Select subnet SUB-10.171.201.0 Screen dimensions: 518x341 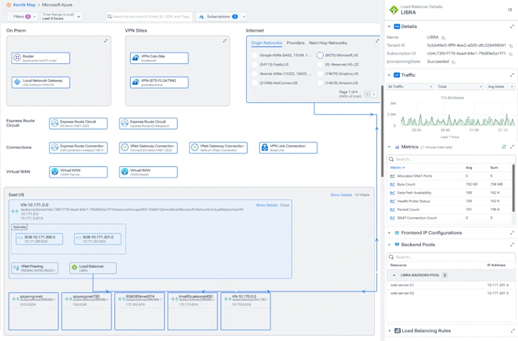point(98,239)
